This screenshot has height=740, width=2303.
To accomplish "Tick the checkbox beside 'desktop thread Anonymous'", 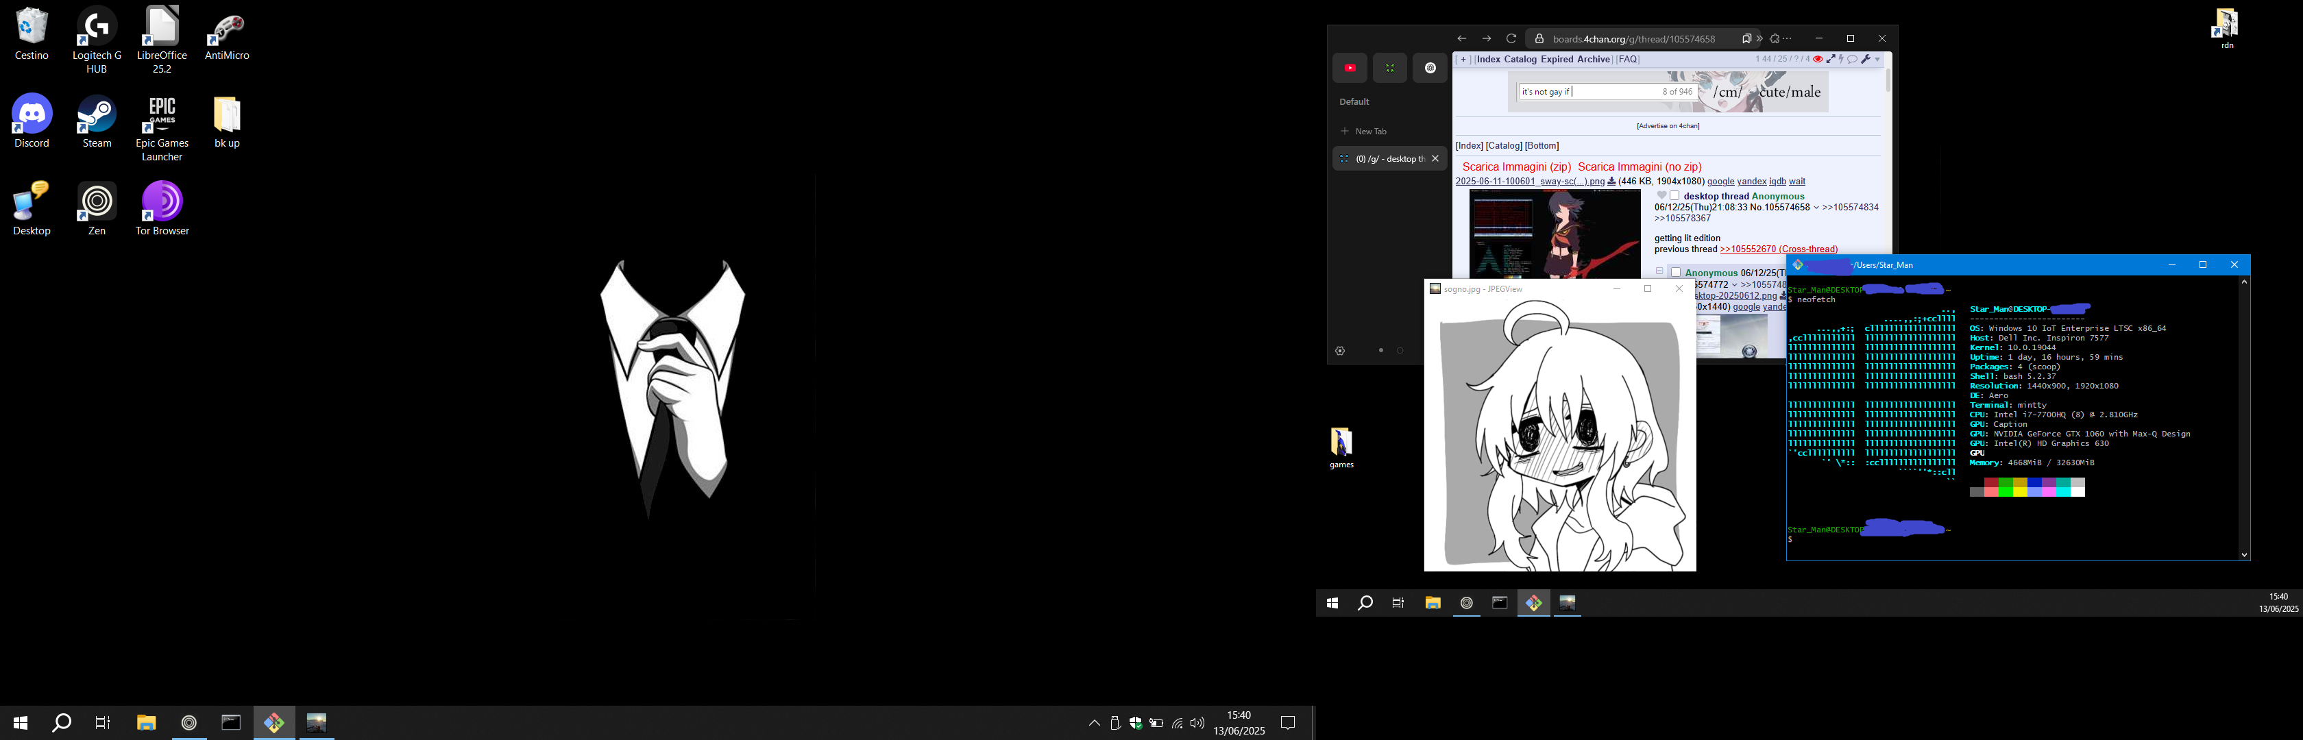I will pos(1674,196).
